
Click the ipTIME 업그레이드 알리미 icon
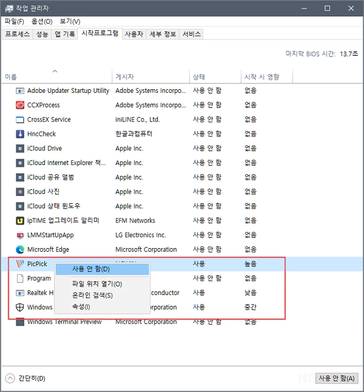pos(20,221)
